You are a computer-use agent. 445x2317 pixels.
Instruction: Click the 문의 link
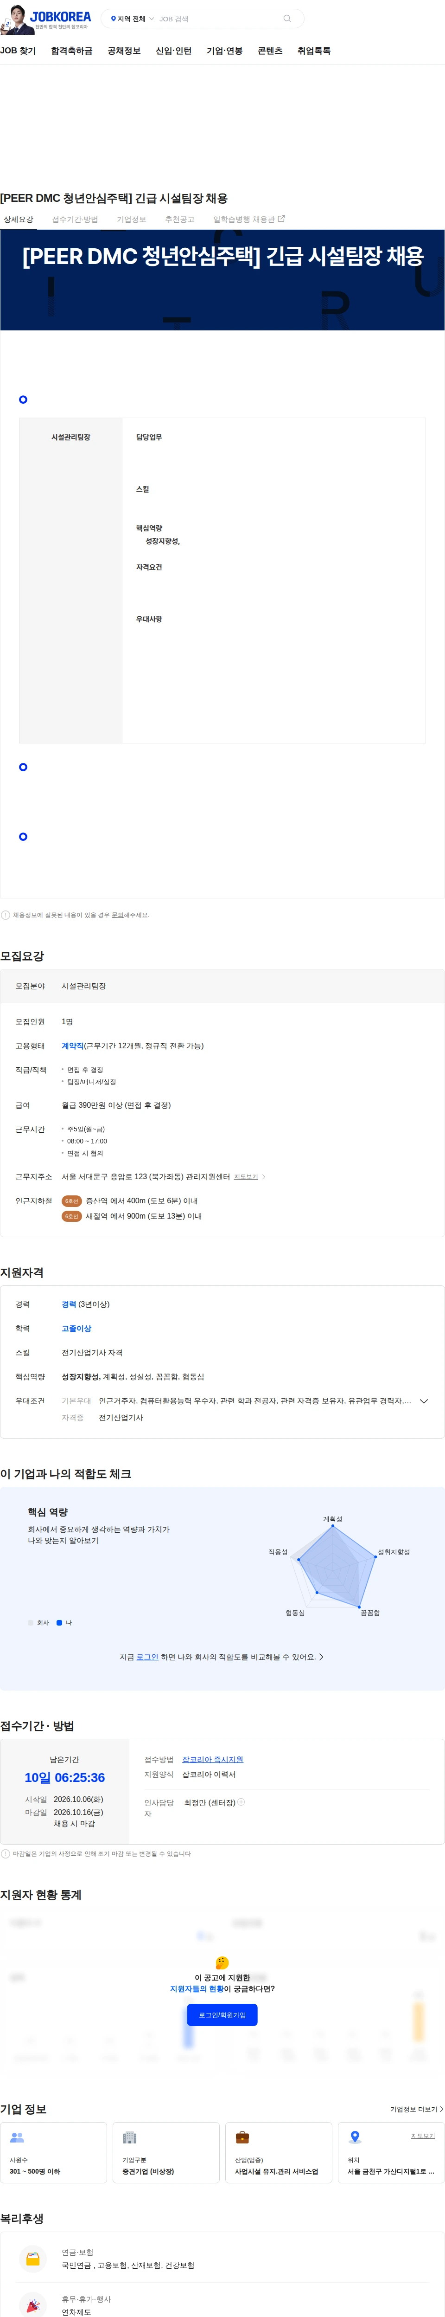[117, 915]
